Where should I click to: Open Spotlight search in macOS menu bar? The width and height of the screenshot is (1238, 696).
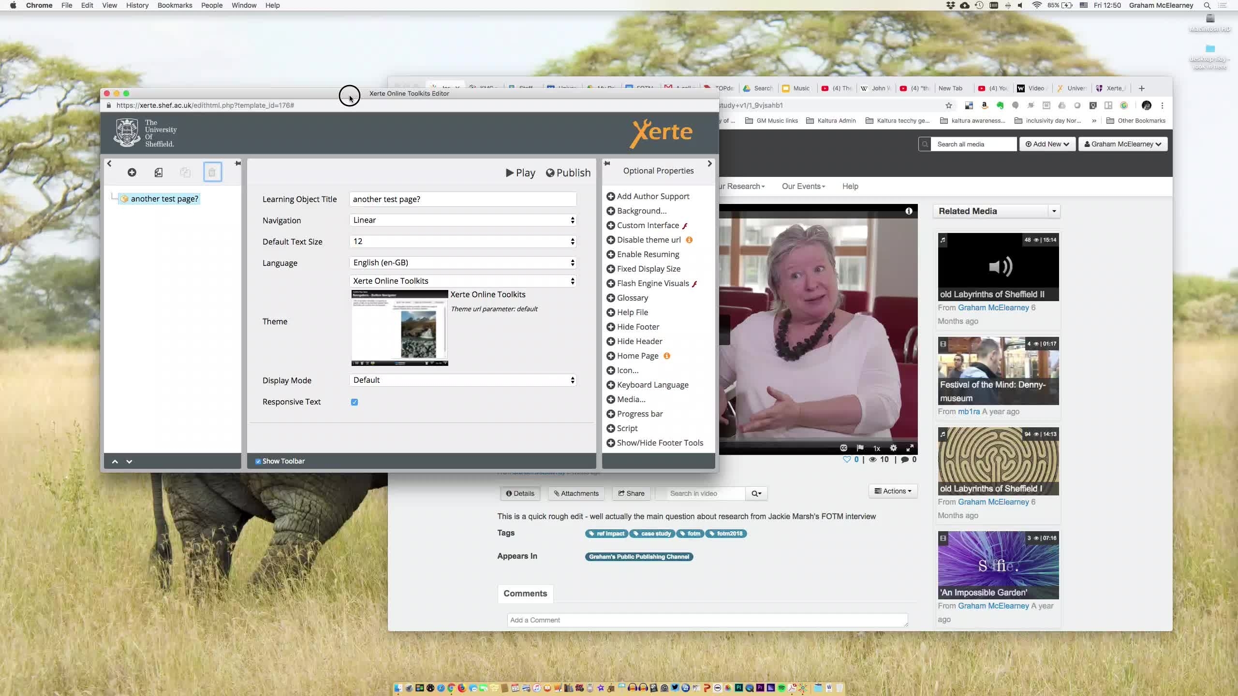[1207, 5]
